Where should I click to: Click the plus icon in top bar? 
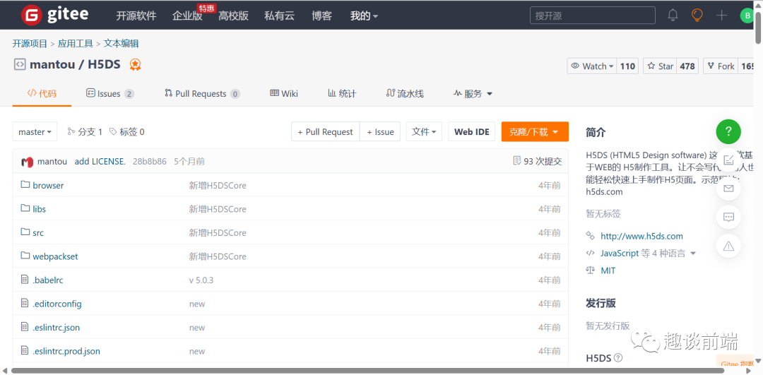[721, 15]
